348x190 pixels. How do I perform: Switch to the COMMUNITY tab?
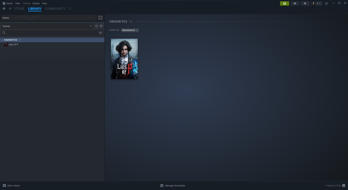(x=55, y=9)
